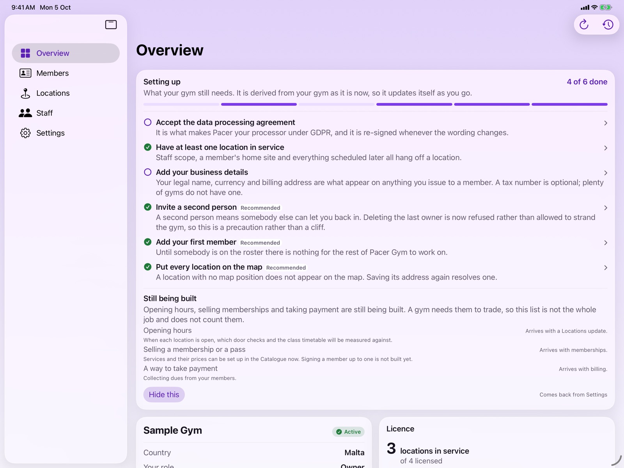Image resolution: width=624 pixels, height=468 pixels.
Task: Click the Opening hours entry
Action: pos(375,335)
